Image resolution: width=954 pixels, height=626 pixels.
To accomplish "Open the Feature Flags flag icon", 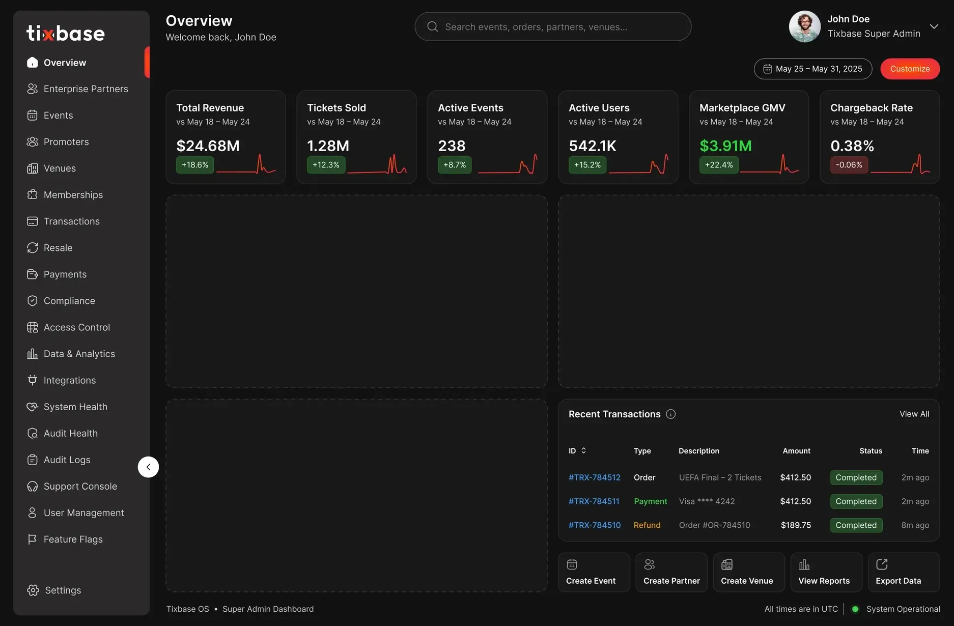I will pyautogui.click(x=32, y=539).
